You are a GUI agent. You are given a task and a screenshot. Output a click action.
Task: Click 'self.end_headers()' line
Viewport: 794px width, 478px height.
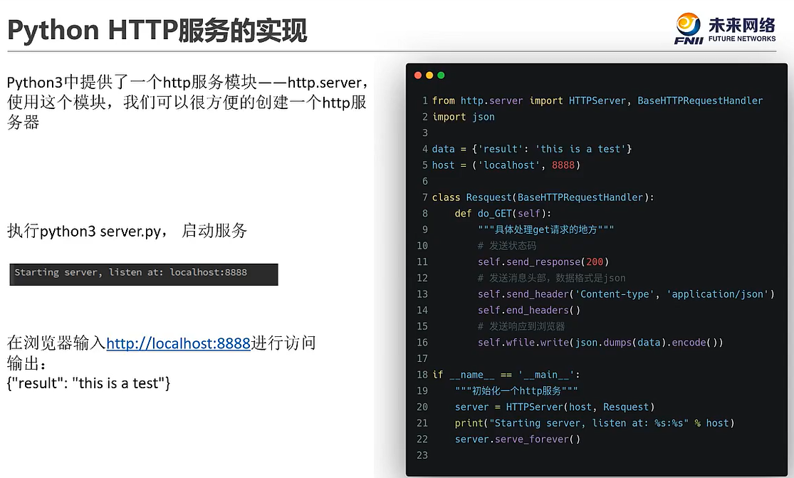[528, 311]
